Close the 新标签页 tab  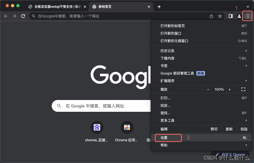coord(149,7)
